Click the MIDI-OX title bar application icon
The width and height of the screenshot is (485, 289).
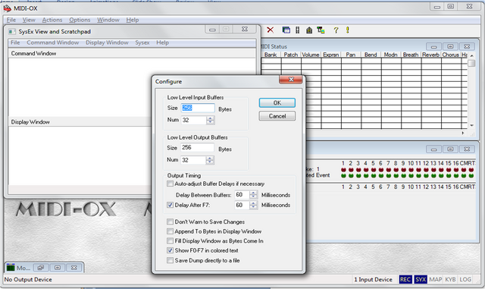[7, 8]
